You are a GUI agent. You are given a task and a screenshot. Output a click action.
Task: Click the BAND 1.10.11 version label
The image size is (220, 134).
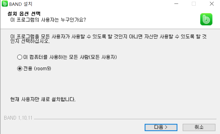click(18, 118)
